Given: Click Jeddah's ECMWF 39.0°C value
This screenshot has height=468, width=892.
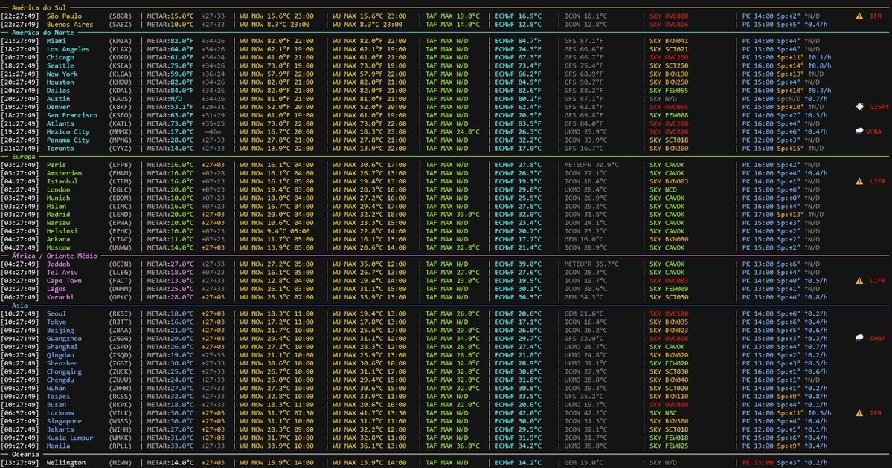Looking at the screenshot, I should coord(519,264).
